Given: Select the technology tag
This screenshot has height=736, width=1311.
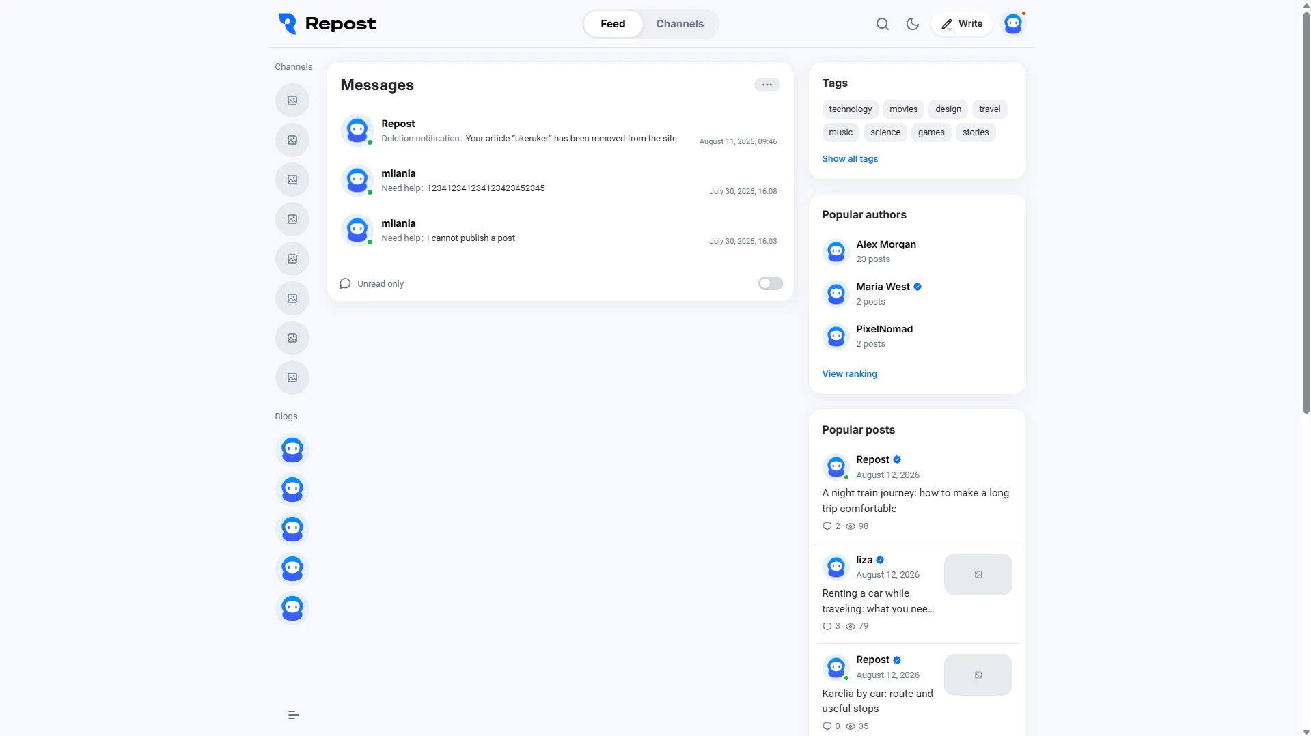Looking at the screenshot, I should (850, 109).
